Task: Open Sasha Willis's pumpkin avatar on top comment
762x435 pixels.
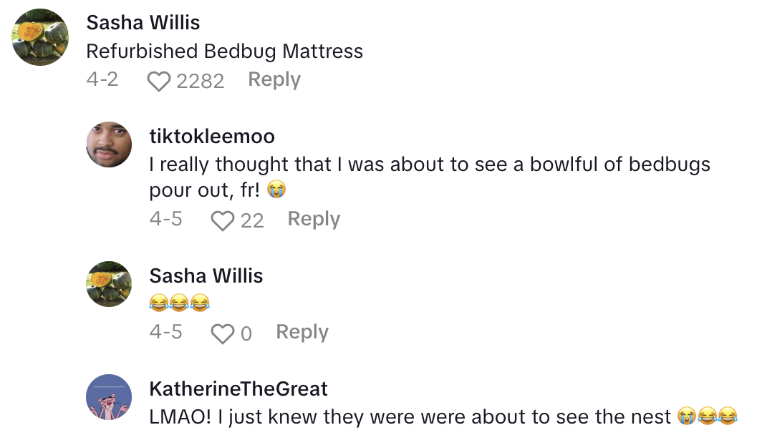Action: coord(41,37)
